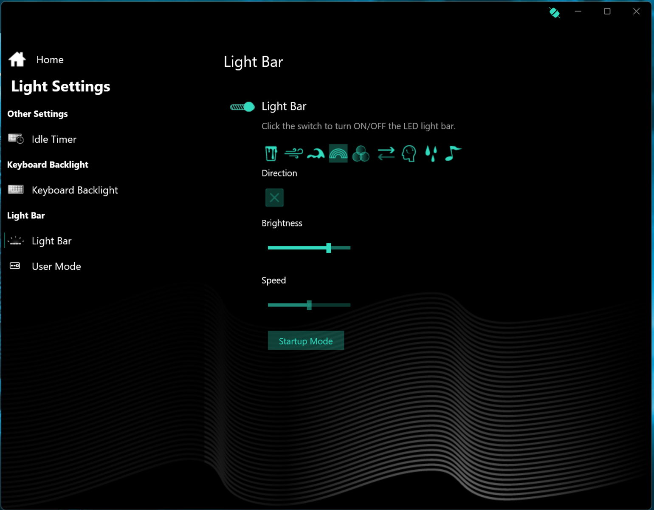Click the 'Other Settings' section label
Viewport: 654px width, 510px height.
pyautogui.click(x=37, y=114)
